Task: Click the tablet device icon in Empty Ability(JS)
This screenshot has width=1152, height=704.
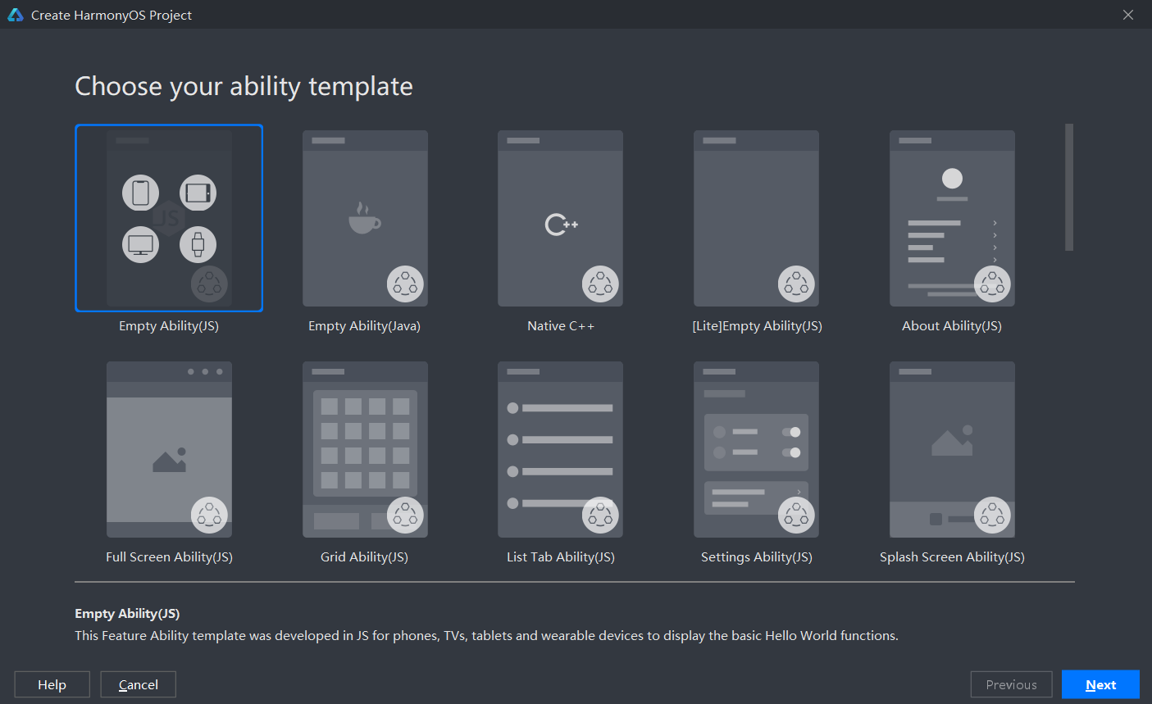Action: (198, 193)
